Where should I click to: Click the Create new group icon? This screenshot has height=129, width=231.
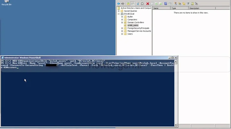point(180,4)
